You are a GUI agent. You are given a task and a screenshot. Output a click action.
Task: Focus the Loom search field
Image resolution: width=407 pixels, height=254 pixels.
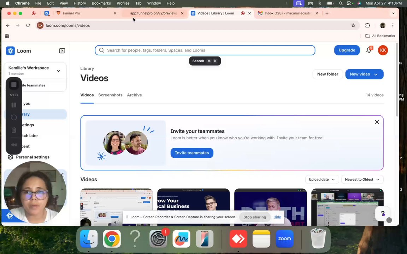205,50
